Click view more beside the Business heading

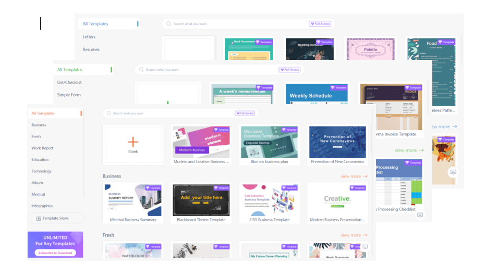[354, 177]
